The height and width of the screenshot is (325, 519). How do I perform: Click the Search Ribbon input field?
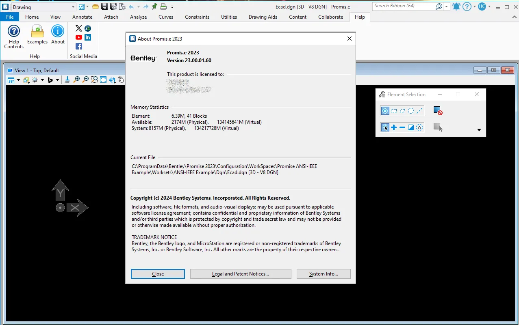(404, 6)
